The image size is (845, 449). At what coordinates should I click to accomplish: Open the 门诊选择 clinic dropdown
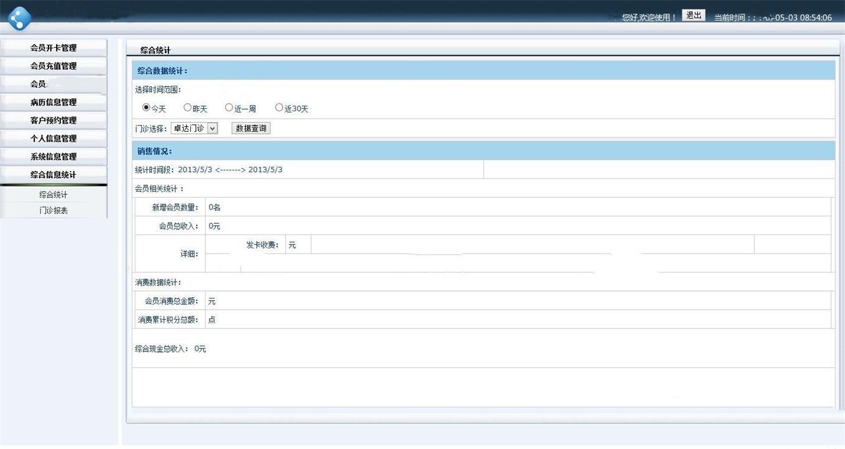click(x=194, y=128)
